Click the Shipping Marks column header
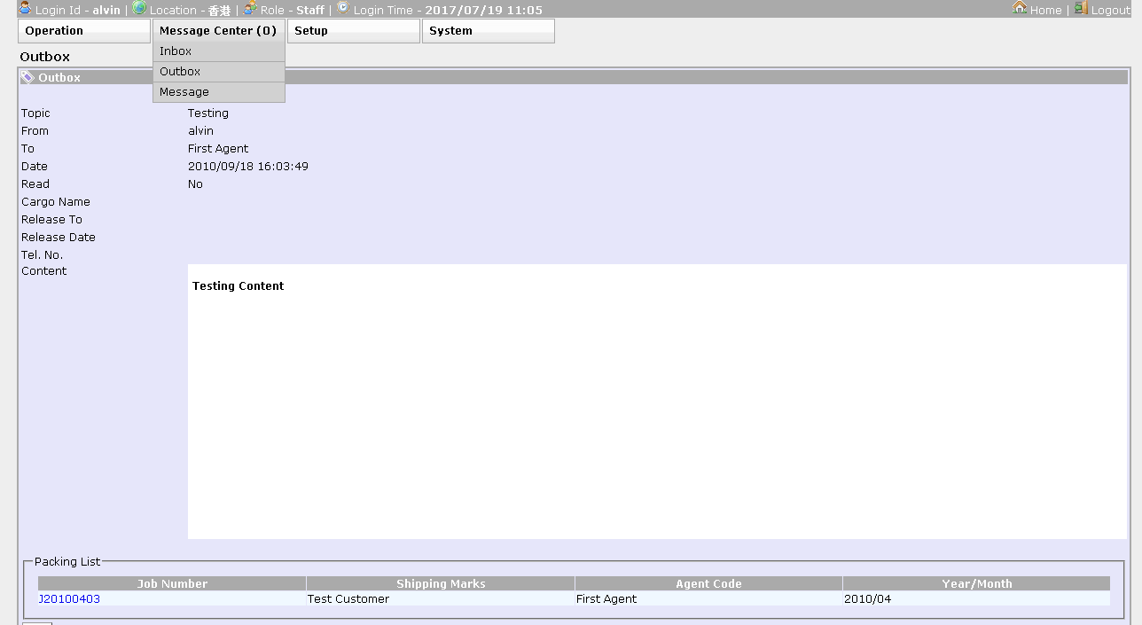This screenshot has height=625, width=1142. (441, 584)
